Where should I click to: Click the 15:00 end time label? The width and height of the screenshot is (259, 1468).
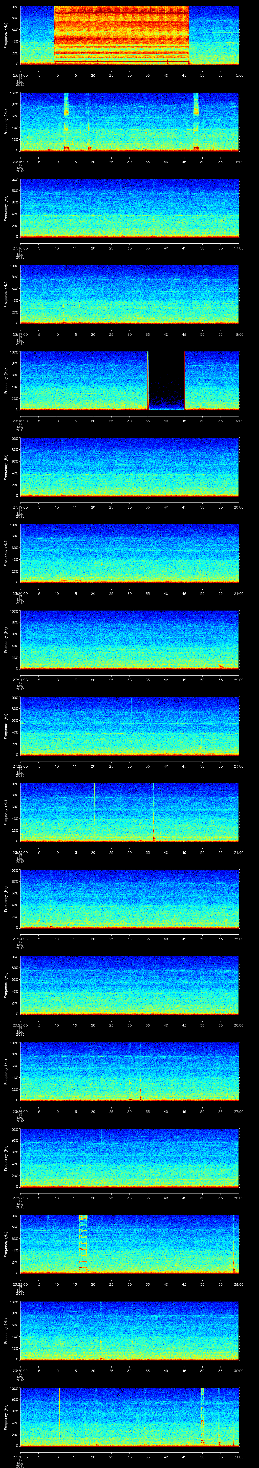(x=239, y=75)
